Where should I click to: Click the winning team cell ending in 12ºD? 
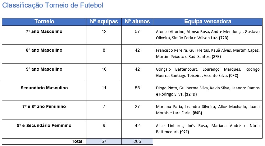pos(208,91)
